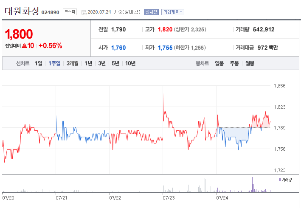Click the 1,823 price axis label
Screen dimensions: 301x208
[280, 107]
